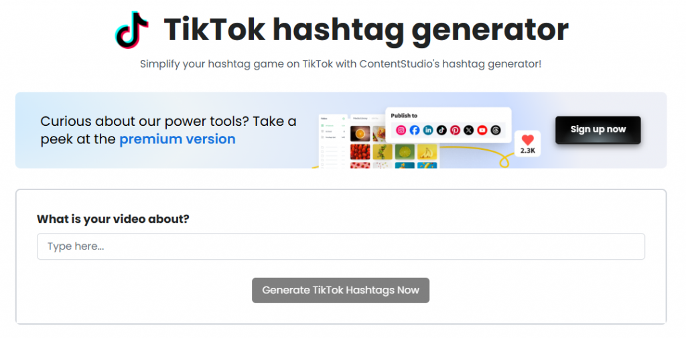Click the X (Twitter) icon in Publish to

[x=468, y=130]
